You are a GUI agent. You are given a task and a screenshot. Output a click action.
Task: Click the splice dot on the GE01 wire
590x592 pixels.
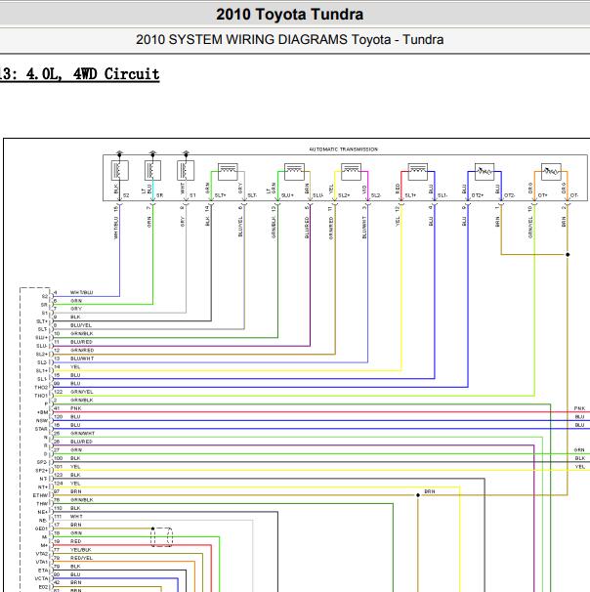(152, 529)
